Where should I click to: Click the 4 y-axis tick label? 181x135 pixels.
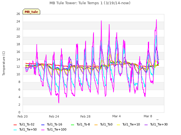click(19, 97)
